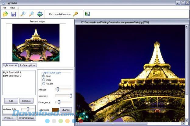Click the brown Light color swatch
The height and width of the screenshot is (126, 190).
(x=55, y=110)
